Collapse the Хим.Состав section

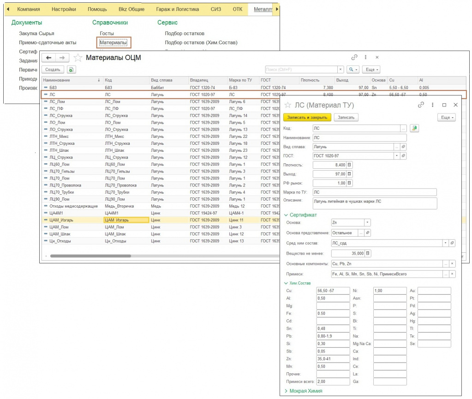click(298, 283)
